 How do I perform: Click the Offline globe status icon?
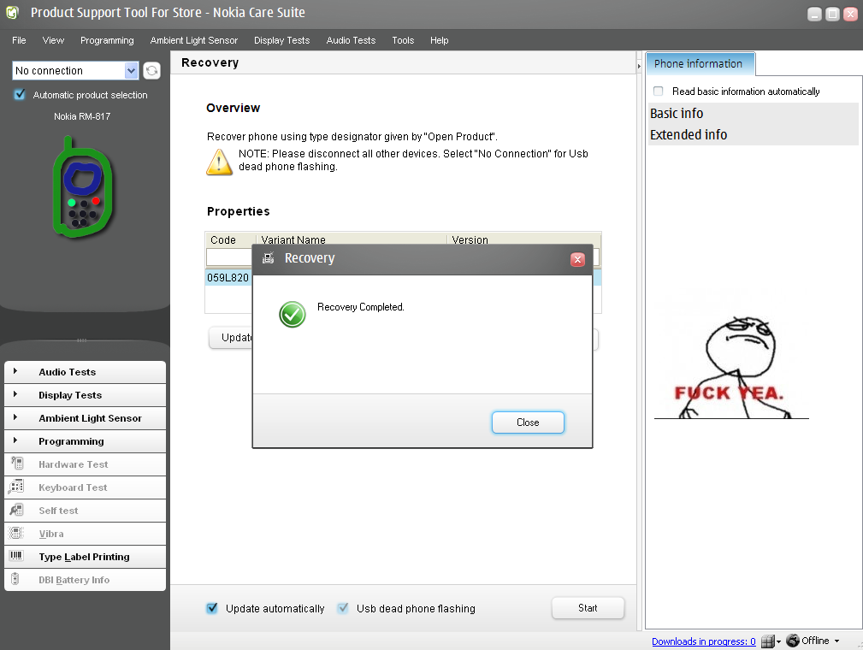tap(793, 641)
